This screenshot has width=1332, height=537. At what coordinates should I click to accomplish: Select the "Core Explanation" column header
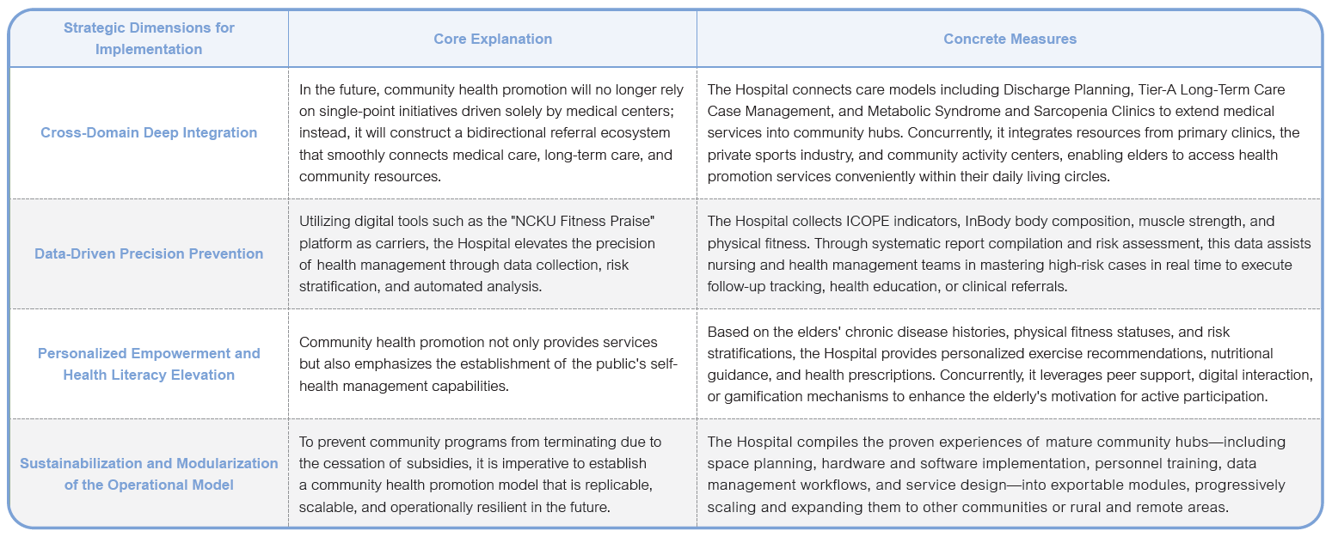click(x=493, y=39)
